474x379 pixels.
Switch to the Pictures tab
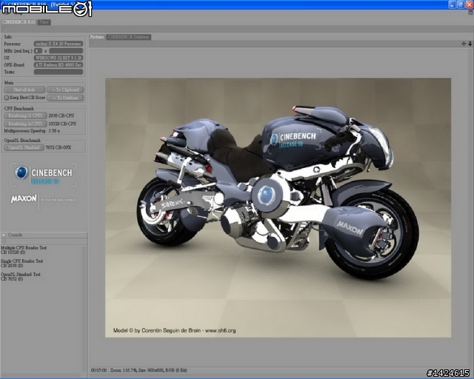(x=97, y=37)
